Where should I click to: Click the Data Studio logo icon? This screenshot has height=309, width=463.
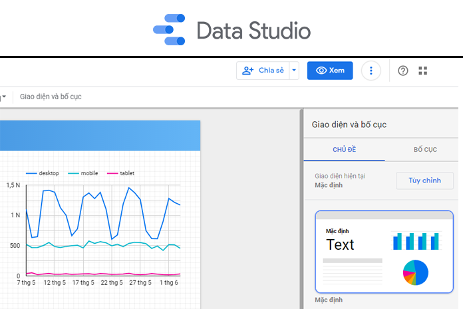(169, 30)
